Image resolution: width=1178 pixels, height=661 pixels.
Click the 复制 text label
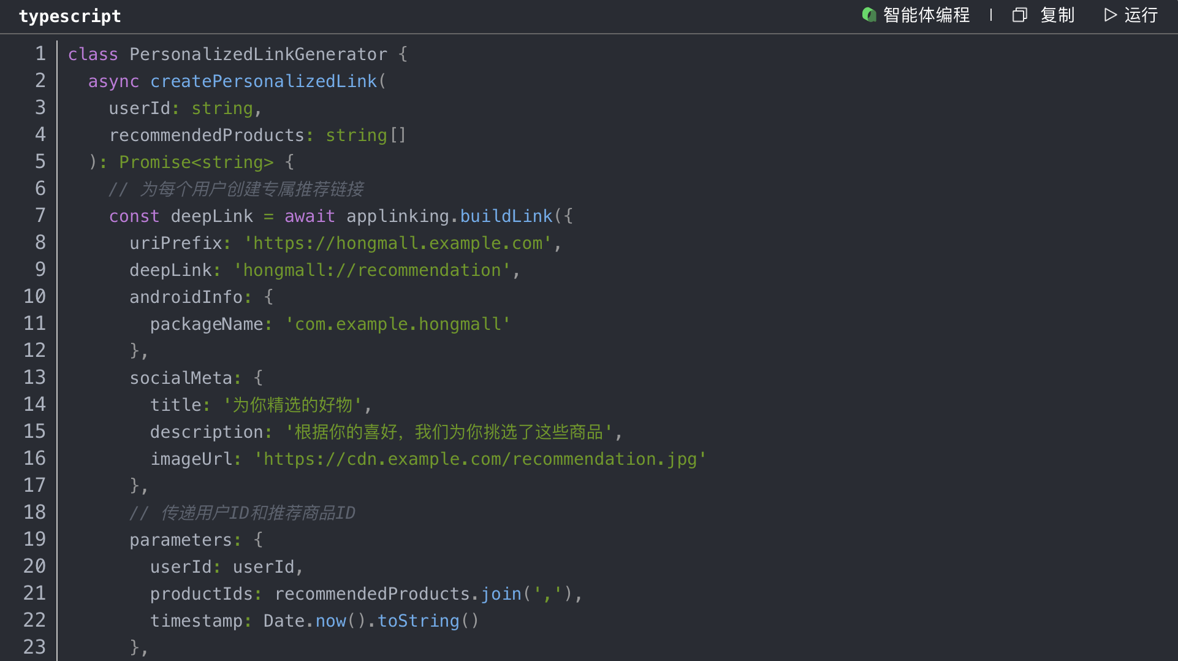pos(1057,15)
